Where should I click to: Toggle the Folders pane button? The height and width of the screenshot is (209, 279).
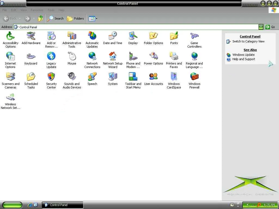tap(75, 19)
